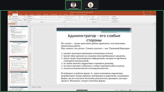Start slideshow from quick access toolbar icon

17,12
